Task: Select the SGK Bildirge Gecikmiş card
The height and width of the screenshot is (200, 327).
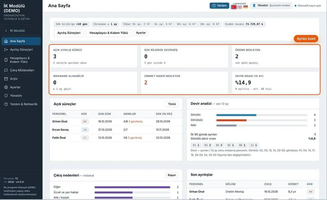Action: pyautogui.click(x=185, y=56)
